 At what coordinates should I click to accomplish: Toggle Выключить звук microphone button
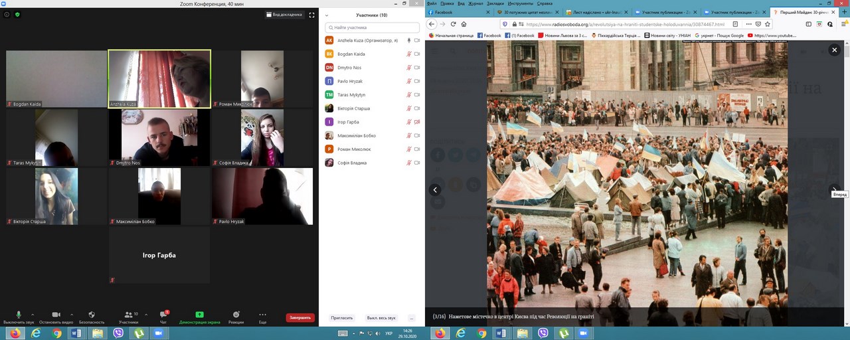pos(19,314)
